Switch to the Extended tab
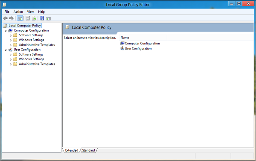The width and height of the screenshot is (256, 161). pyautogui.click(x=72, y=150)
